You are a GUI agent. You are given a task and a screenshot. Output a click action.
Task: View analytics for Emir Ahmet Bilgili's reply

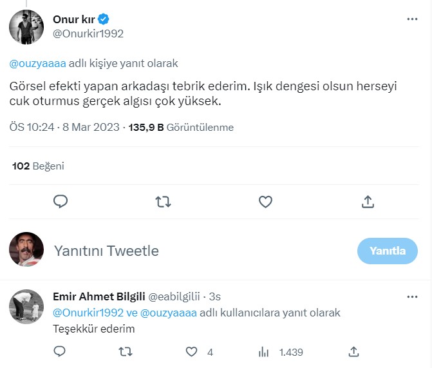(263, 351)
